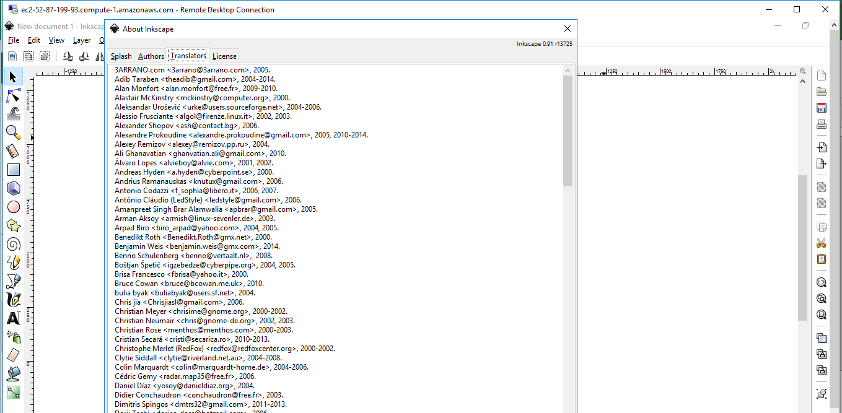Select the Paint Bucket fill tool

coord(13,373)
